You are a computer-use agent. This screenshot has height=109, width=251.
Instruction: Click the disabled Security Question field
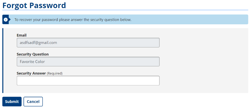(x=88, y=62)
